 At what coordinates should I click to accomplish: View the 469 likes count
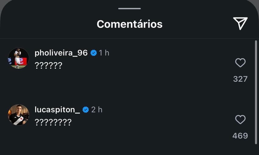(x=240, y=136)
